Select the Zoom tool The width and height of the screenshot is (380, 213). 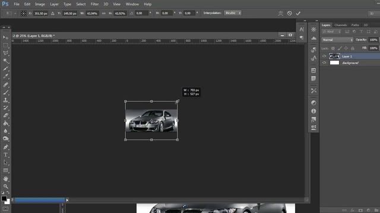5,186
